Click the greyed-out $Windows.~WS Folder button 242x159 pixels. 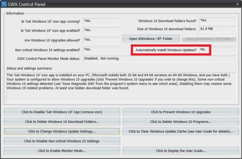[x=209, y=38]
